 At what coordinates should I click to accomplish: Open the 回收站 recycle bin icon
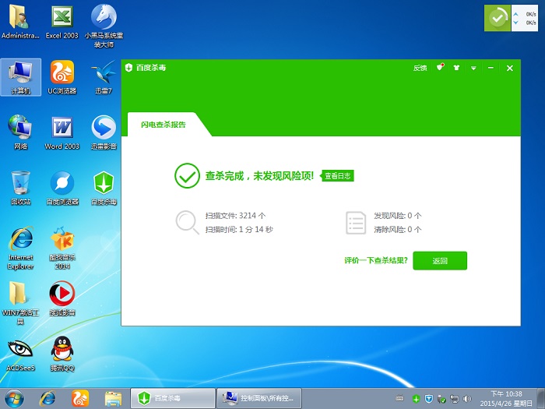point(20,187)
